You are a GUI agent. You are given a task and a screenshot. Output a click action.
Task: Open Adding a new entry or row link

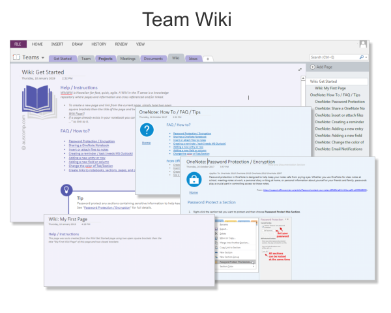click(x=87, y=158)
